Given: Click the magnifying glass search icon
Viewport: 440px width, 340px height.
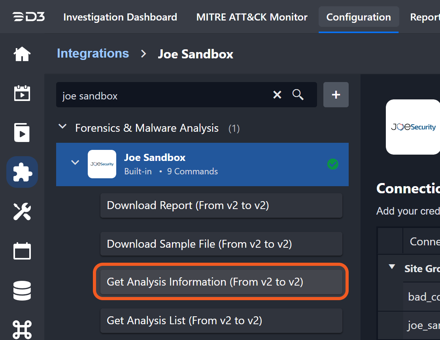Looking at the screenshot, I should tap(298, 95).
